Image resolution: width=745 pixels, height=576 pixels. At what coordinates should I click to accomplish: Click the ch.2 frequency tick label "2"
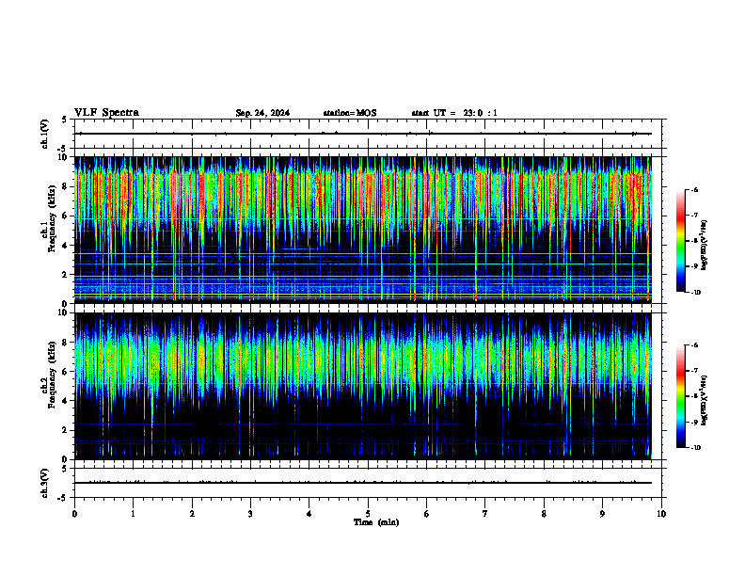point(67,430)
